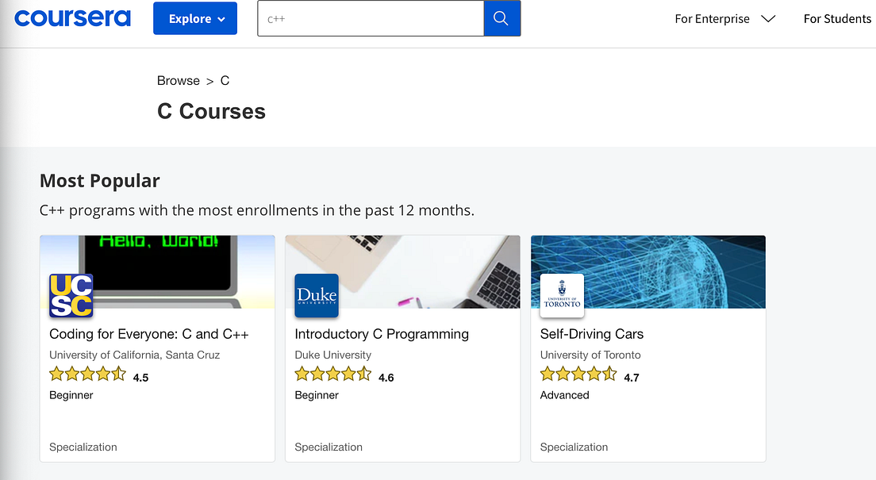Screen dimensions: 876x480
Task: Open the For Students link
Action: tap(837, 19)
